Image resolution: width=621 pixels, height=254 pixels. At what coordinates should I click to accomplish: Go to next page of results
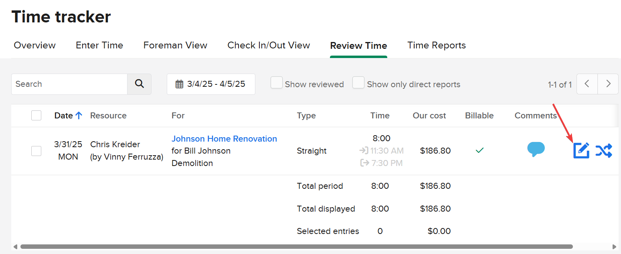click(x=608, y=84)
